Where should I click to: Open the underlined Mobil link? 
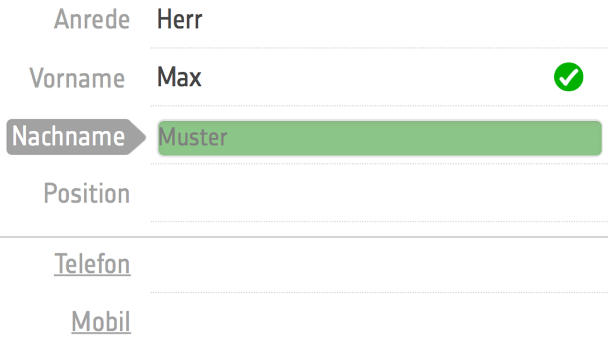pos(101,321)
